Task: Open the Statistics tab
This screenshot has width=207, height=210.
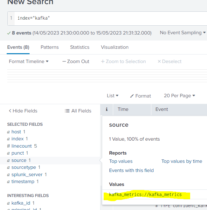Action: coord(80,47)
